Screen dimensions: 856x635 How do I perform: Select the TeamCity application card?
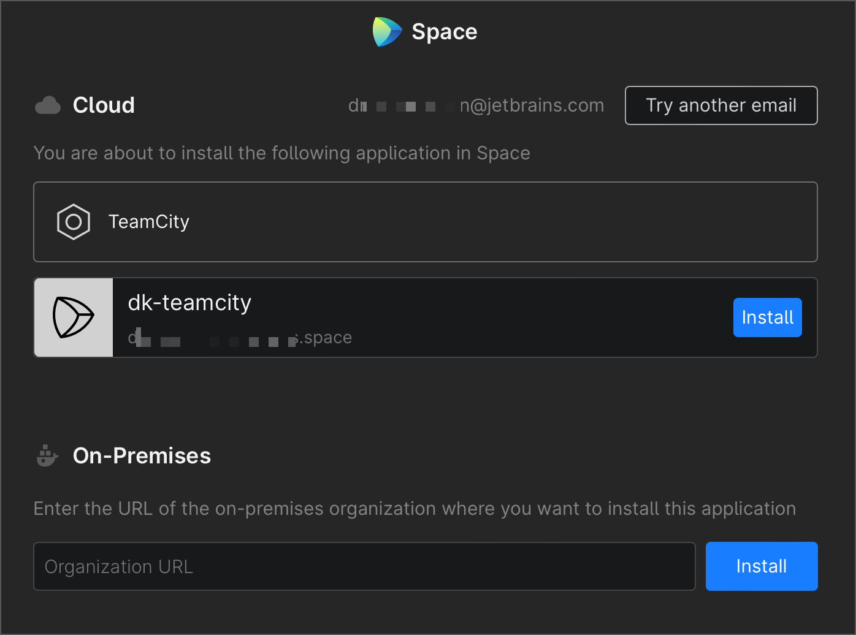[425, 222]
